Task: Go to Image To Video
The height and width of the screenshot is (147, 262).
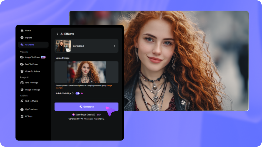Action: click(x=33, y=57)
